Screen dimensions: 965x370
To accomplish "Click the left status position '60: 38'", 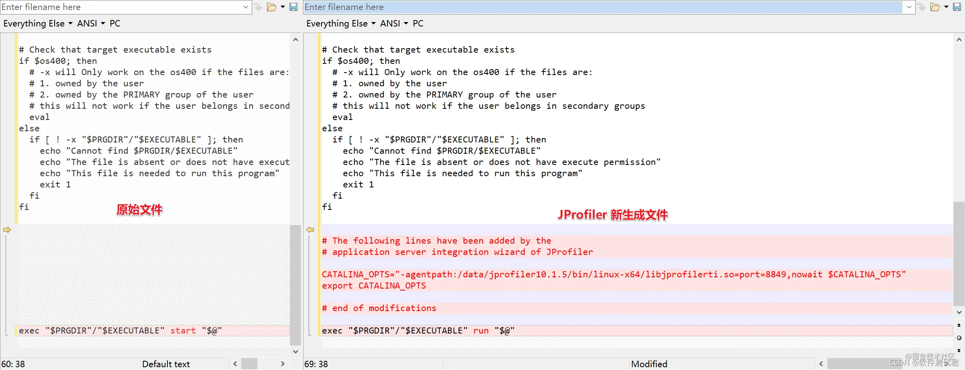I will 13,364.
